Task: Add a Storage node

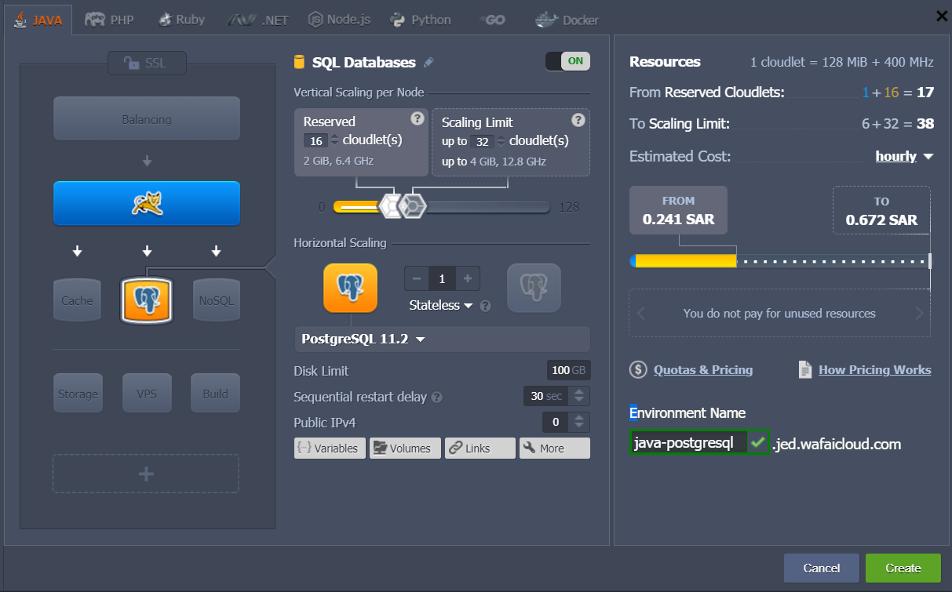Action: tap(78, 394)
